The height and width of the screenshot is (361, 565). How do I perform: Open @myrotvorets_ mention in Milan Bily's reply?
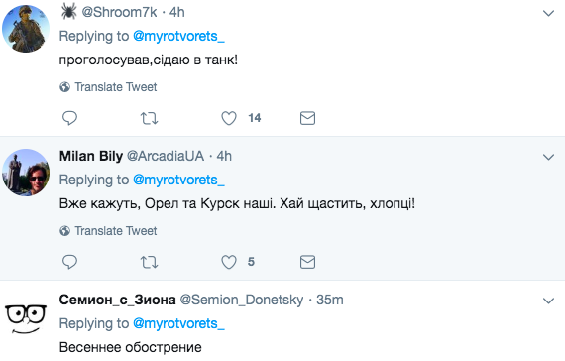pos(178,180)
